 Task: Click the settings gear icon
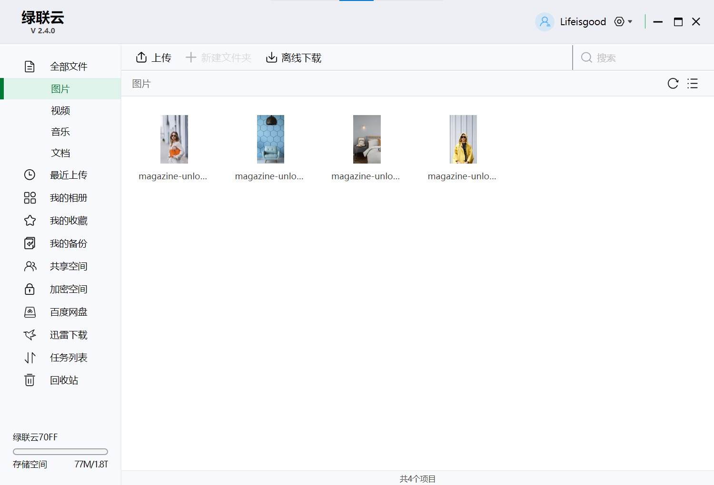[x=619, y=21]
